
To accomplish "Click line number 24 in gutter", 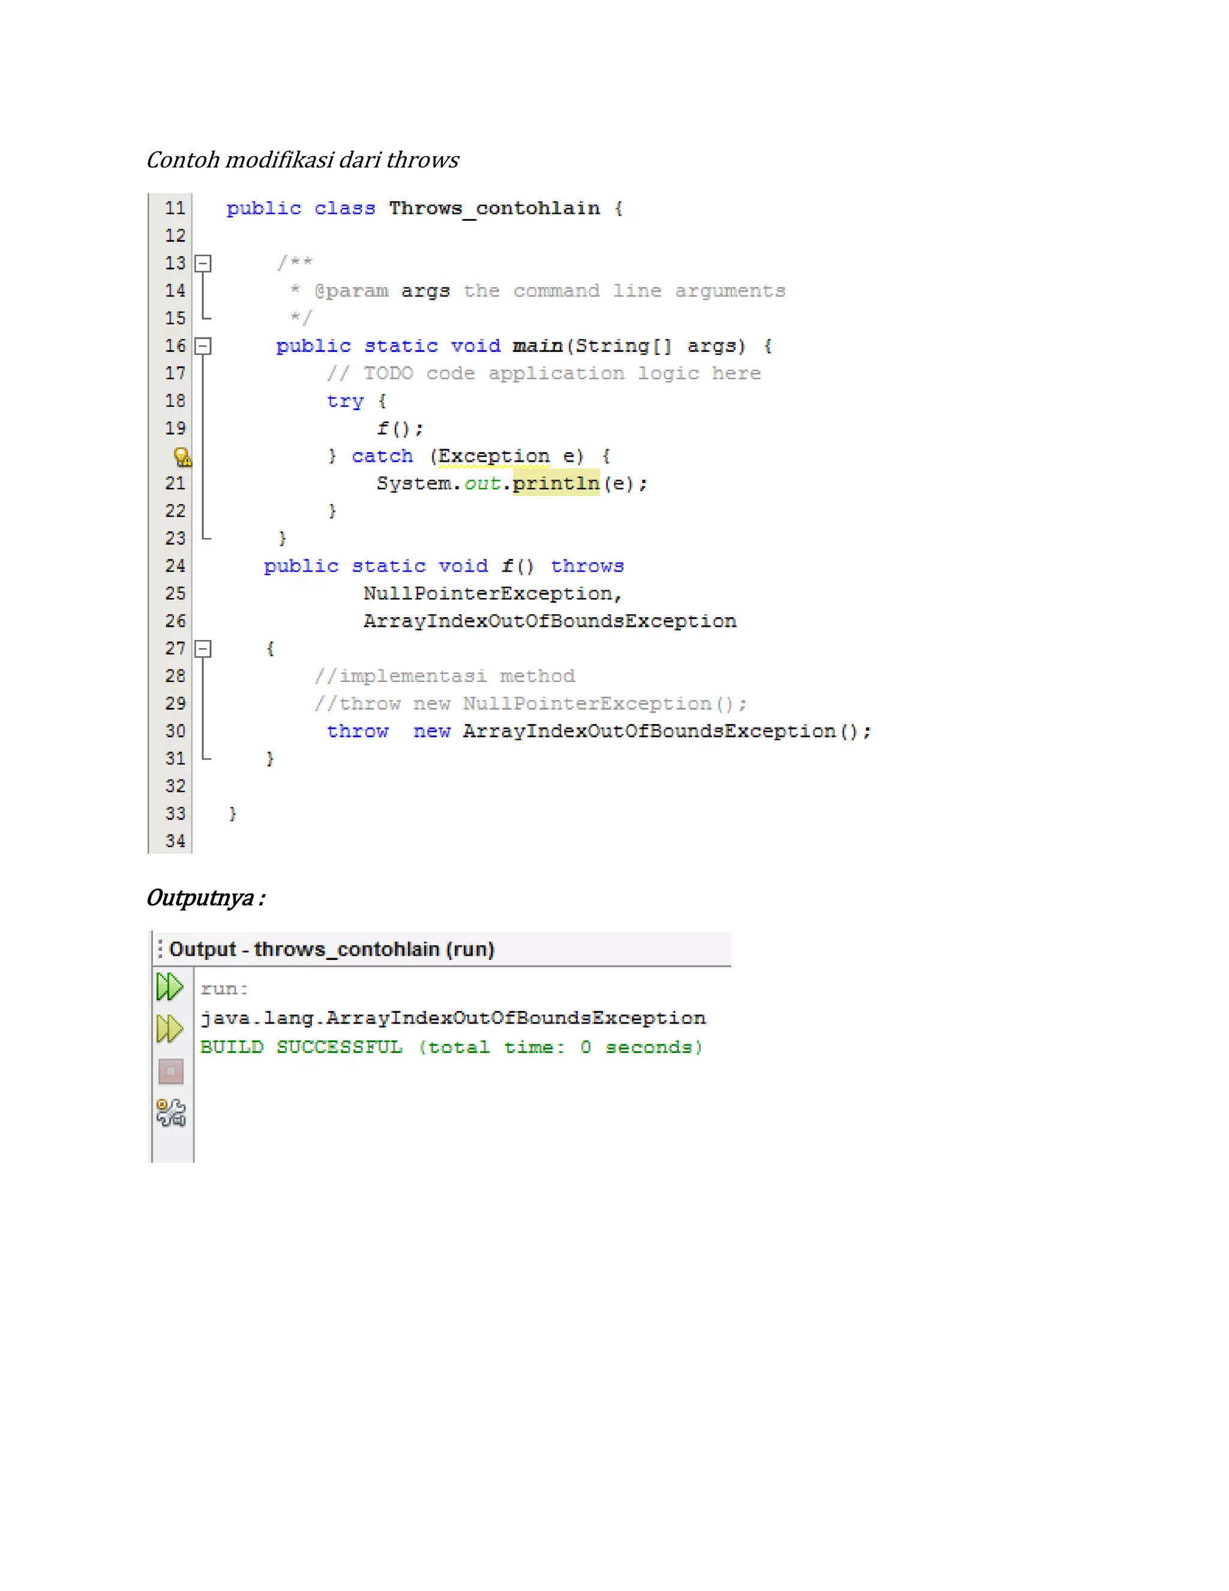I will (x=175, y=566).
